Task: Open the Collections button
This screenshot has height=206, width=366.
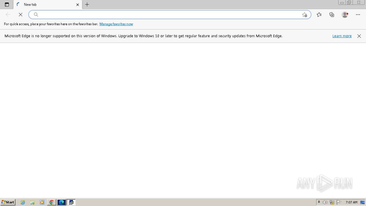Action: pos(332,15)
